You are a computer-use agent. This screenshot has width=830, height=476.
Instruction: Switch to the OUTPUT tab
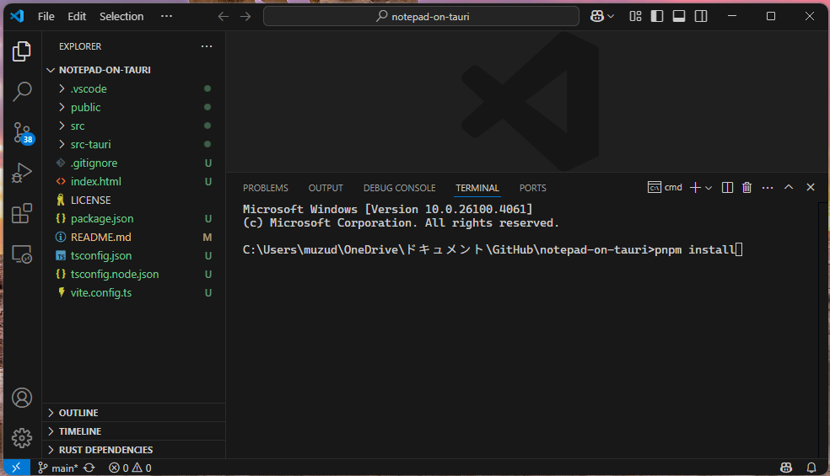coord(326,188)
